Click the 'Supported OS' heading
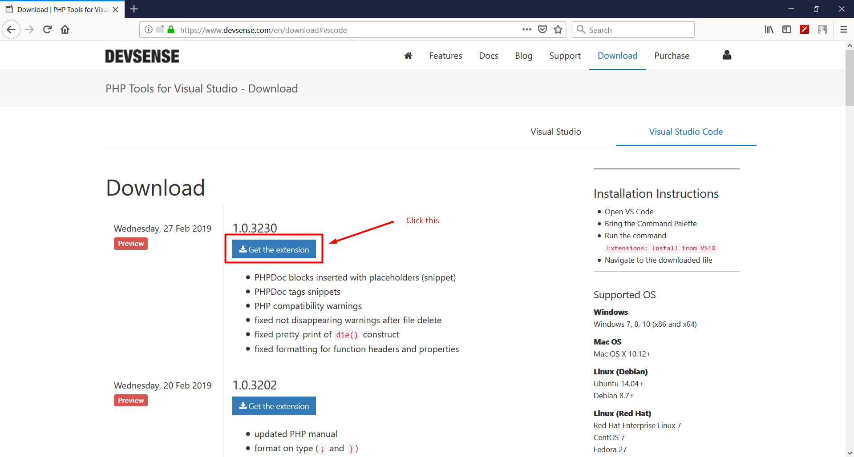 [624, 295]
